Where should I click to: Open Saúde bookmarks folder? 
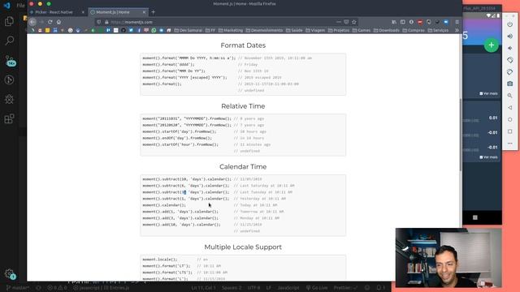(x=294, y=30)
